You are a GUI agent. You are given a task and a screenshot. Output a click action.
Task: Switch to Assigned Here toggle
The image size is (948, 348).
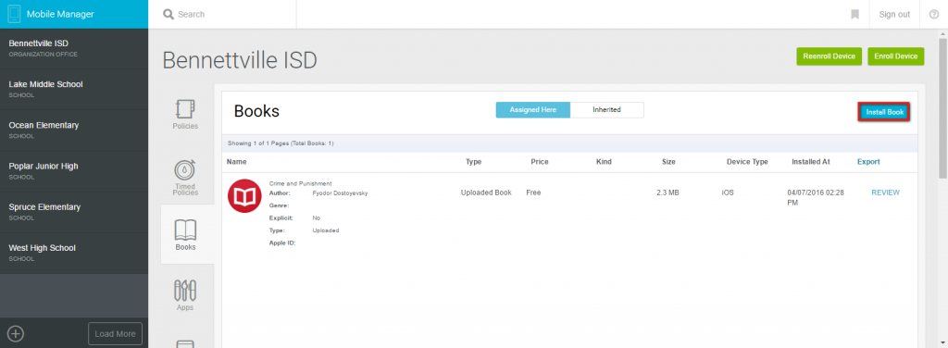coord(533,110)
